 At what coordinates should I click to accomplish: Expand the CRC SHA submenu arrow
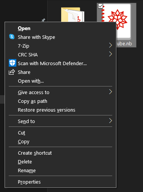point(110,54)
